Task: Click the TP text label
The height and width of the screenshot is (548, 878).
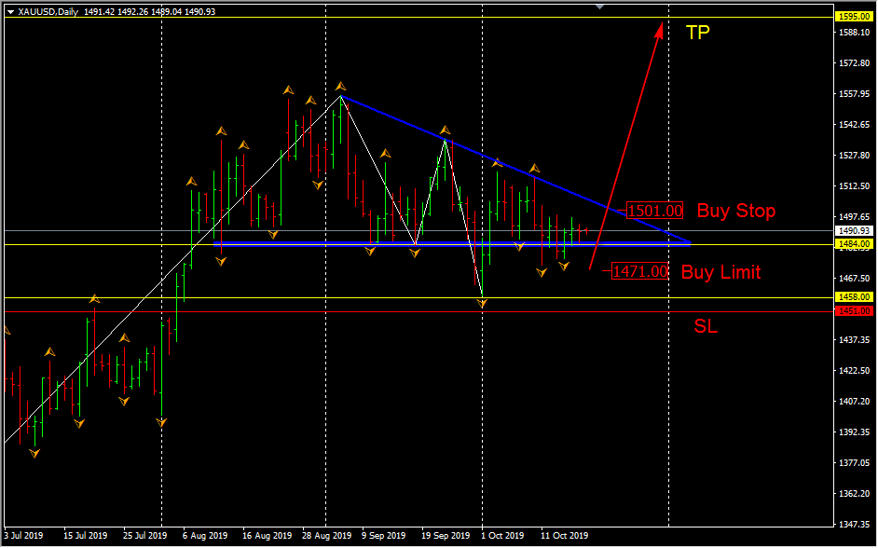Action: coord(698,33)
